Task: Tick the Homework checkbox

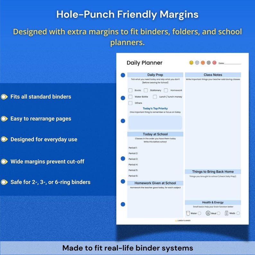Action: coord(166,90)
